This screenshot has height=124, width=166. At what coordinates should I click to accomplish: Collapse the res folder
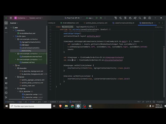tap(13, 65)
